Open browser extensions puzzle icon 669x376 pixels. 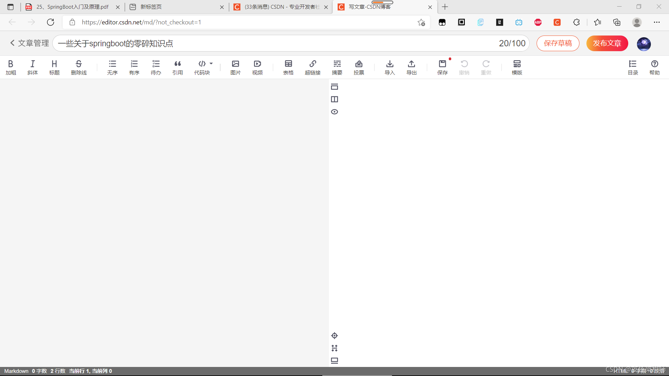point(576,22)
